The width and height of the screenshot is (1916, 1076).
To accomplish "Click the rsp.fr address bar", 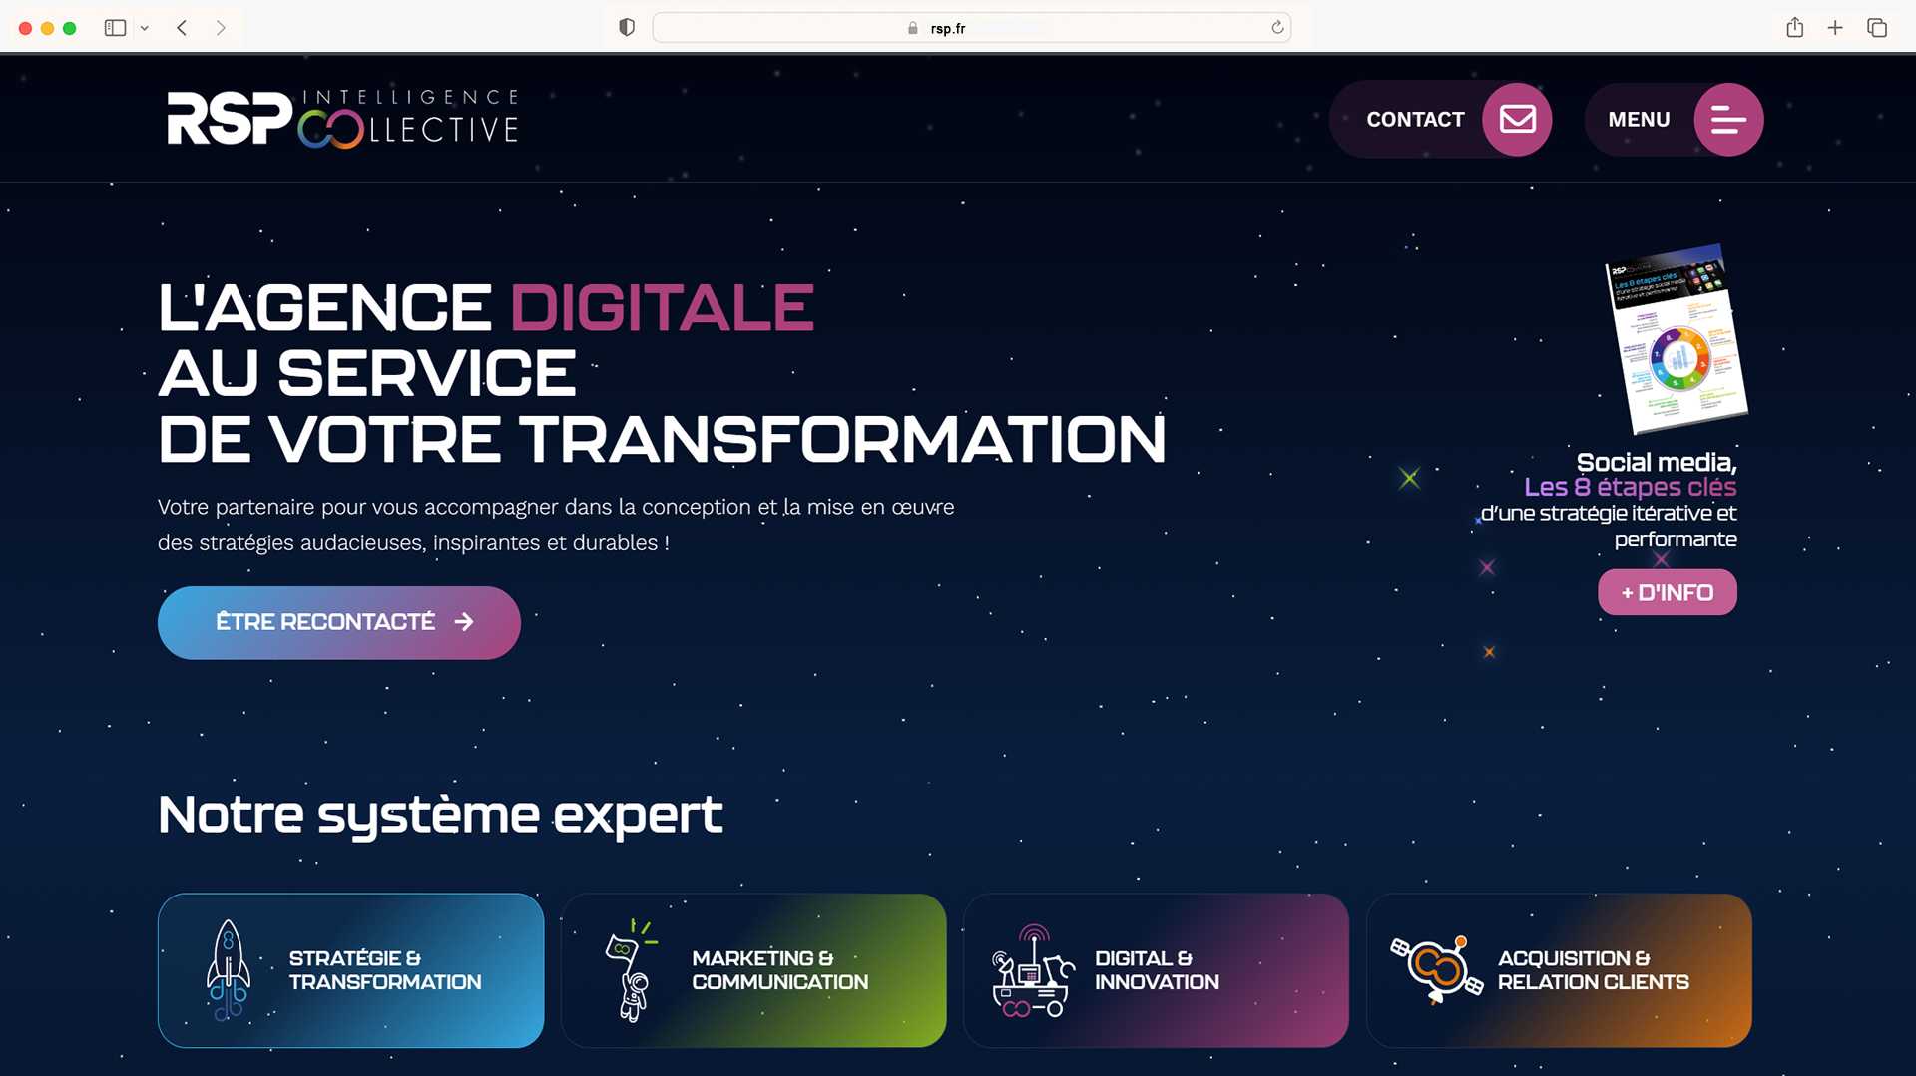I will point(948,28).
